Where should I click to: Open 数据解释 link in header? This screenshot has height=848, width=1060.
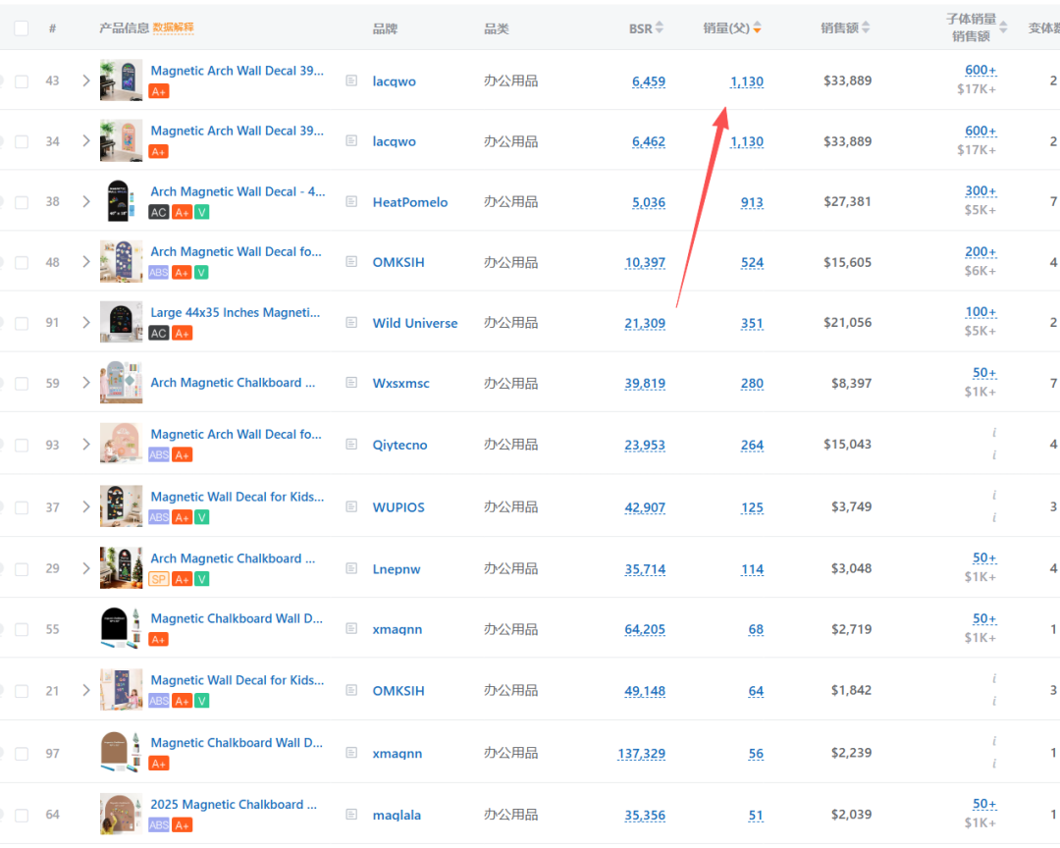[173, 27]
